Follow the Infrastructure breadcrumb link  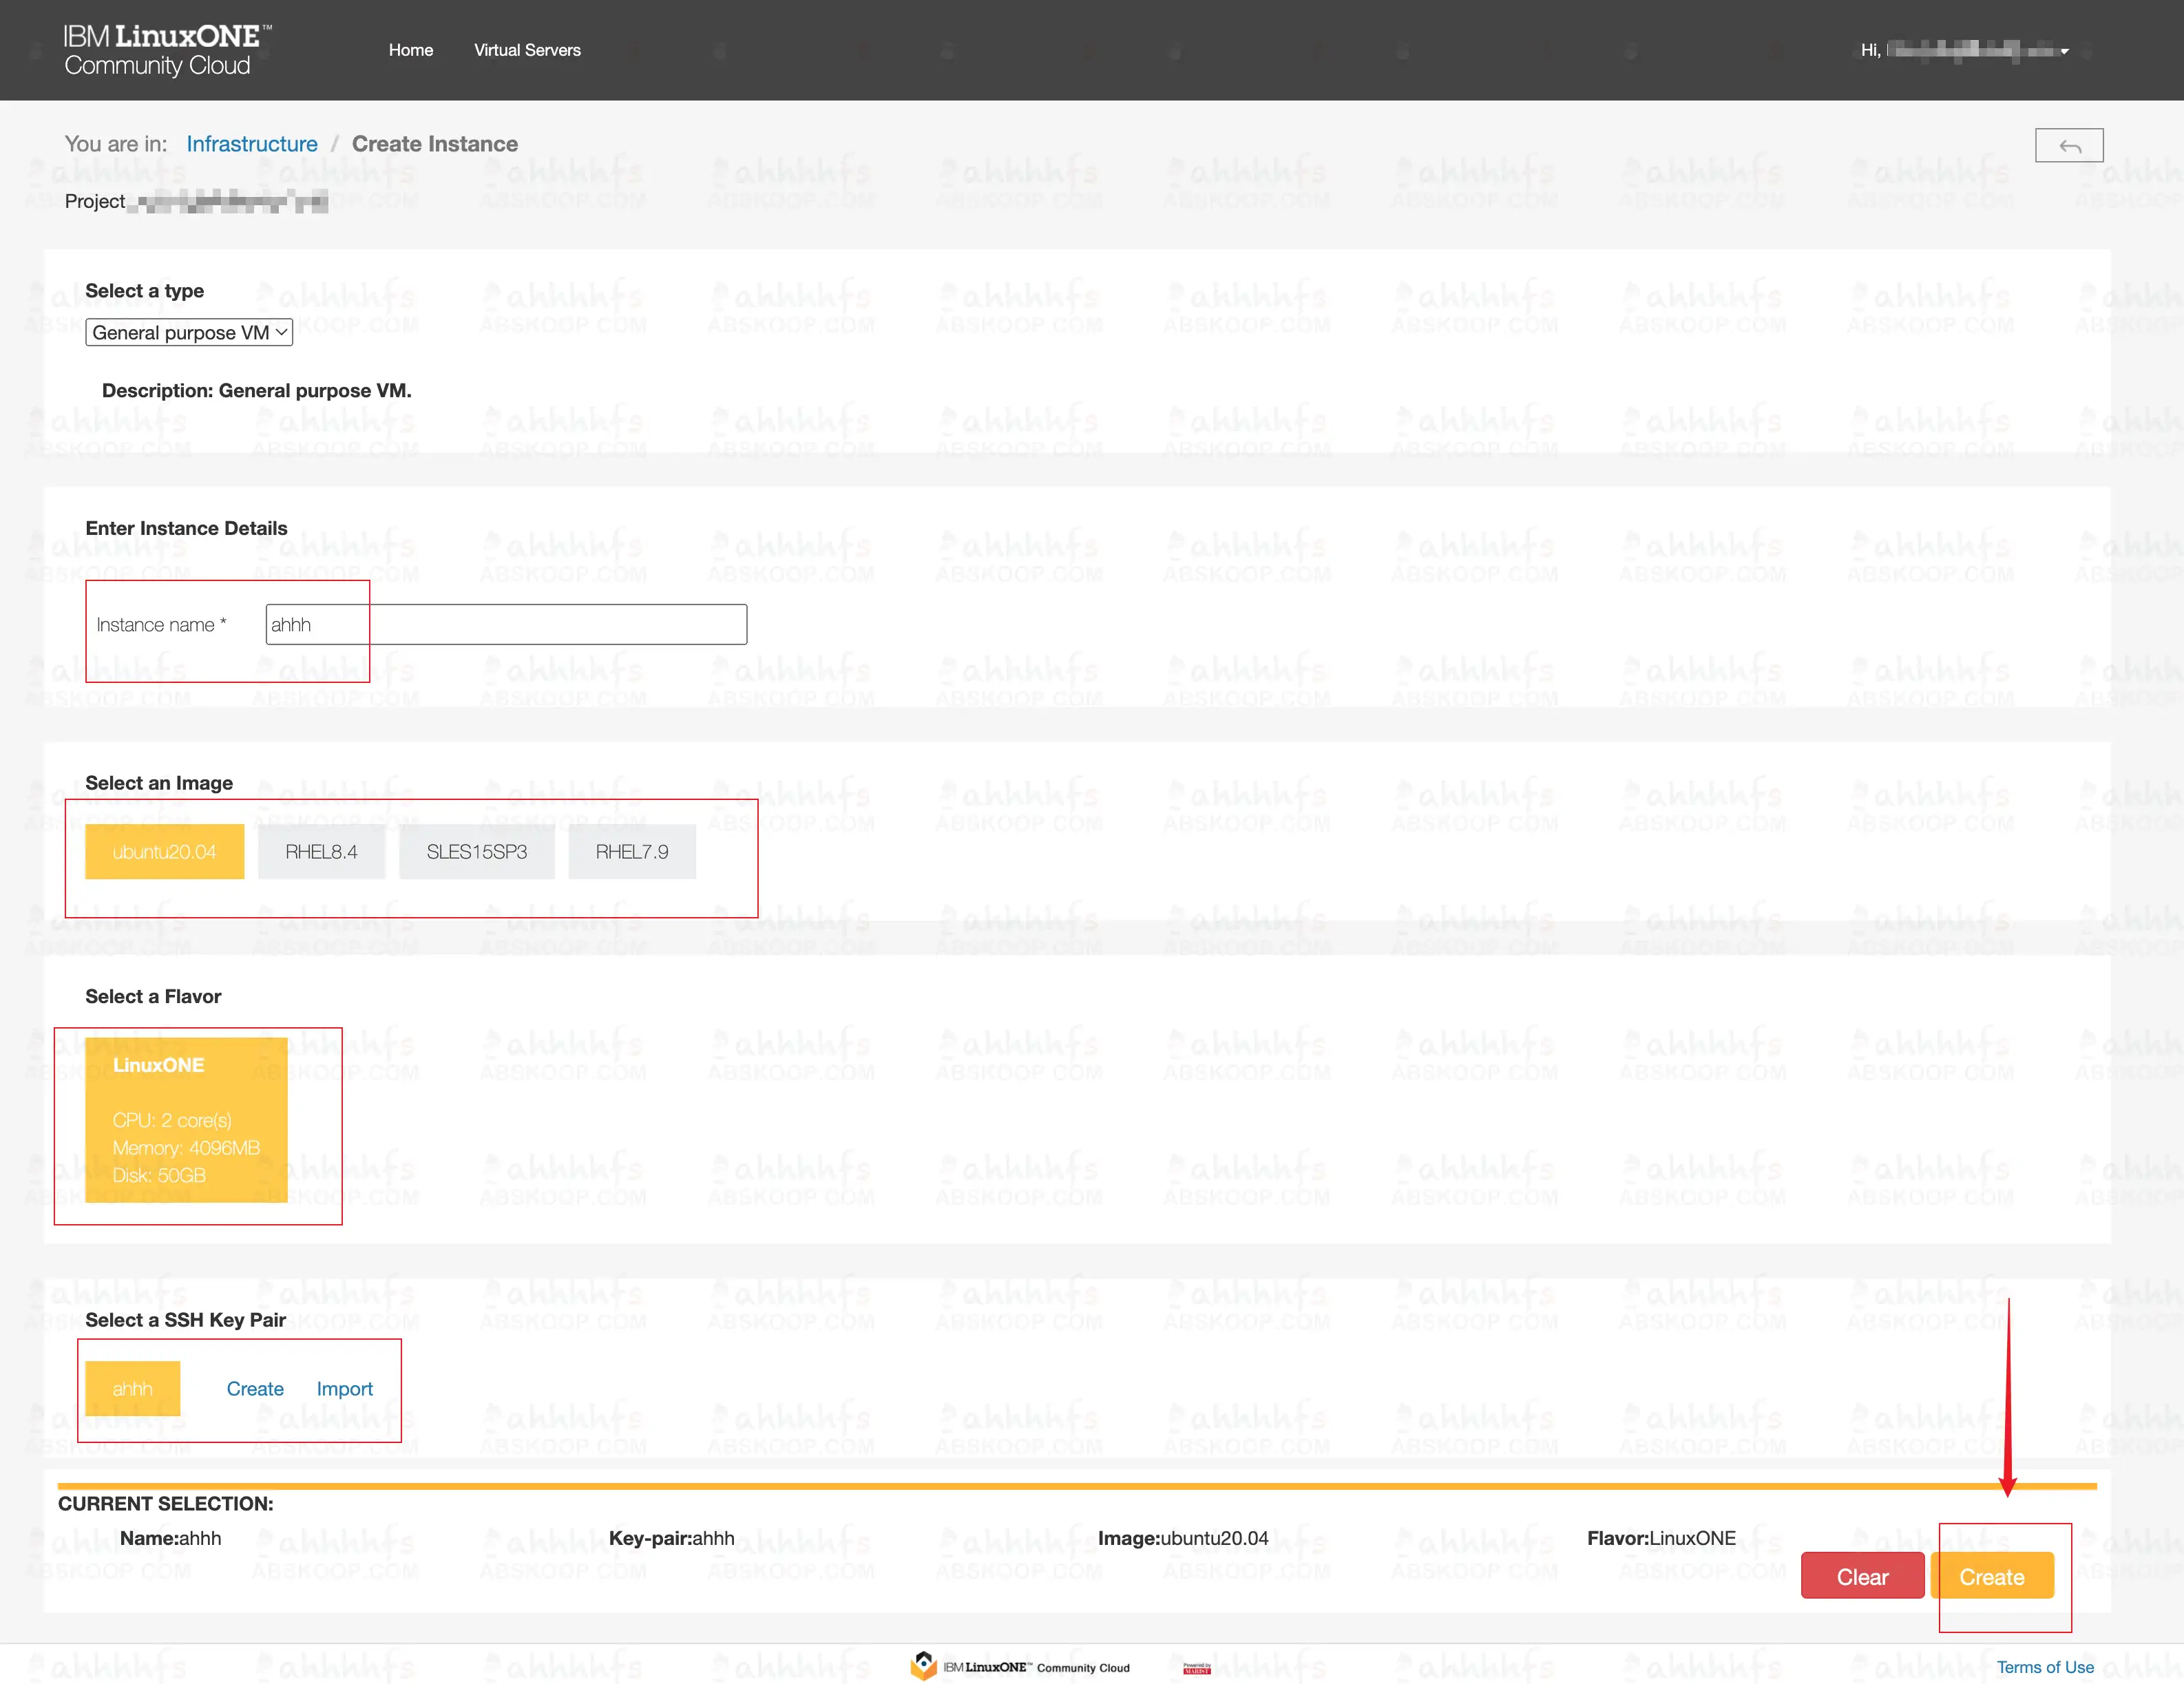251,144
